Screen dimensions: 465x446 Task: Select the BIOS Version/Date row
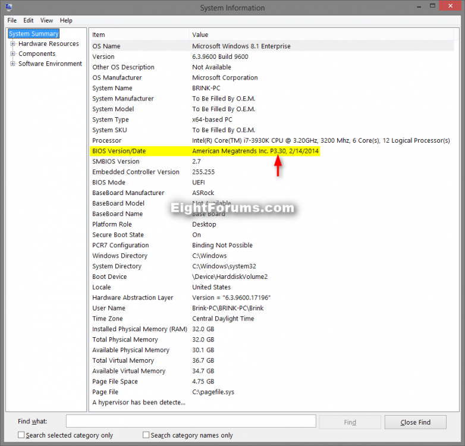272,151
